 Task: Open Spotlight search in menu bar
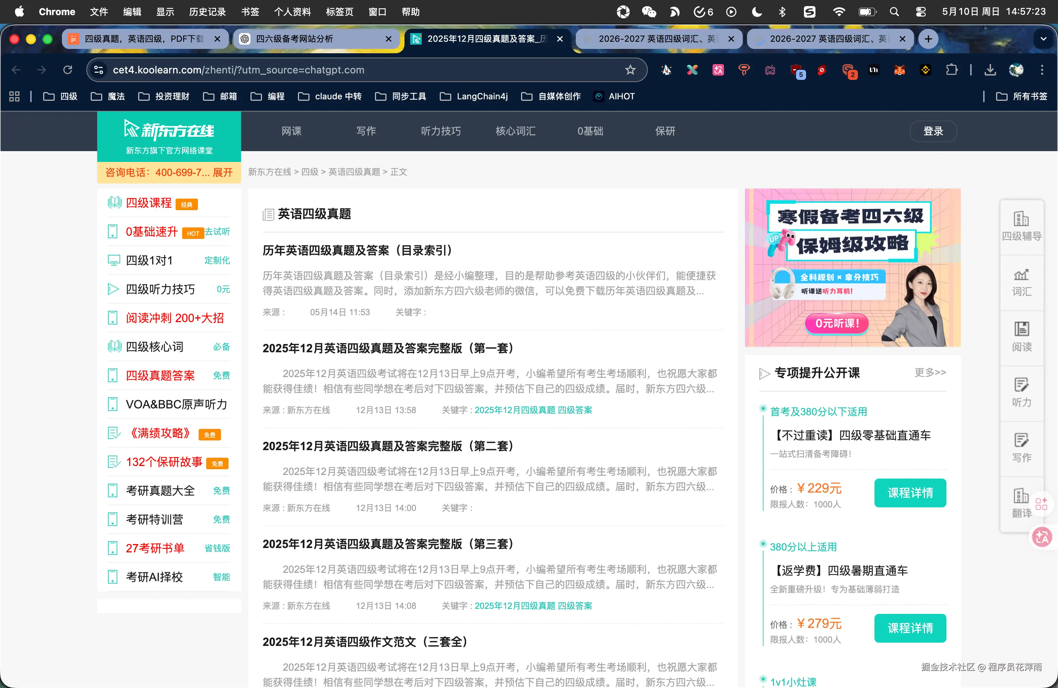[x=894, y=12]
